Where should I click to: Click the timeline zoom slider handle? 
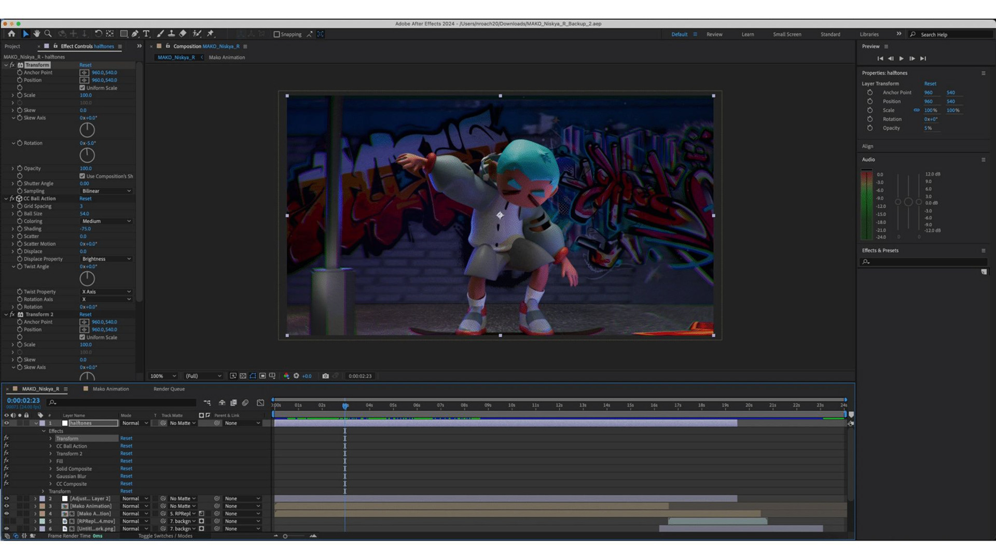pyautogui.click(x=285, y=536)
